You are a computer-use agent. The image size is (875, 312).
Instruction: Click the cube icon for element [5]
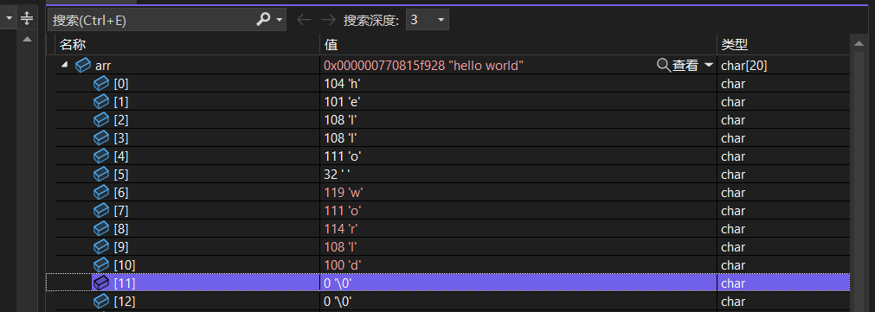pos(101,175)
